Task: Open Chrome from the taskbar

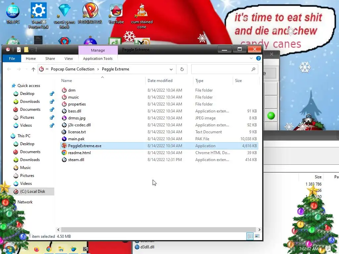Action: click(x=49, y=249)
